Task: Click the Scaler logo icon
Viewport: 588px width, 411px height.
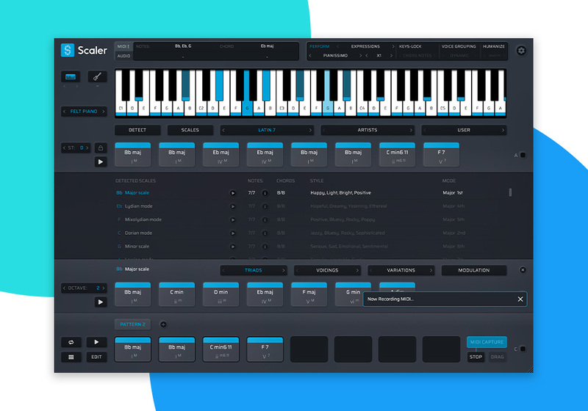Action: (68, 50)
